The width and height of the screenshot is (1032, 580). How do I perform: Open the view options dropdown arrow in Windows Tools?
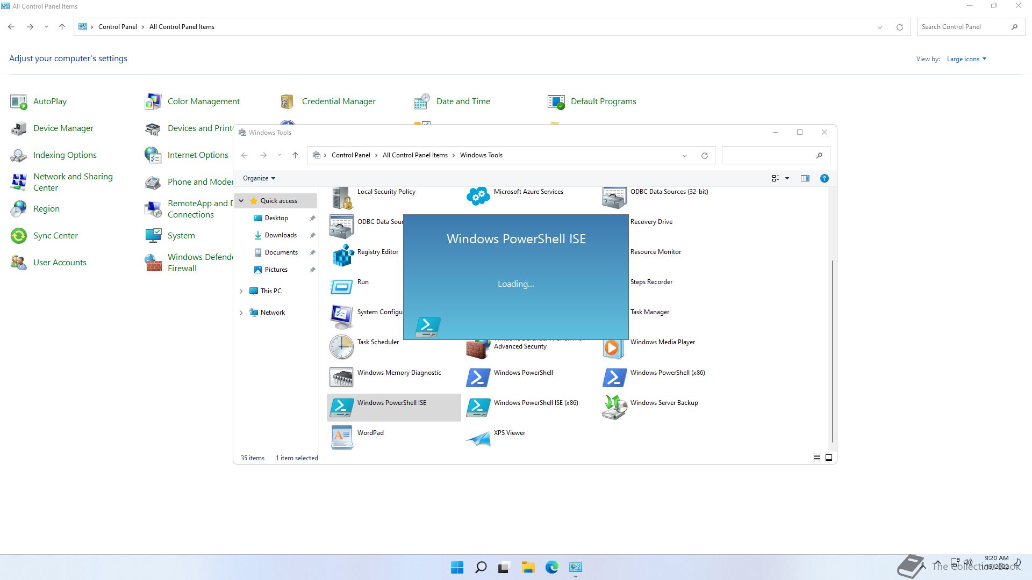(x=787, y=178)
